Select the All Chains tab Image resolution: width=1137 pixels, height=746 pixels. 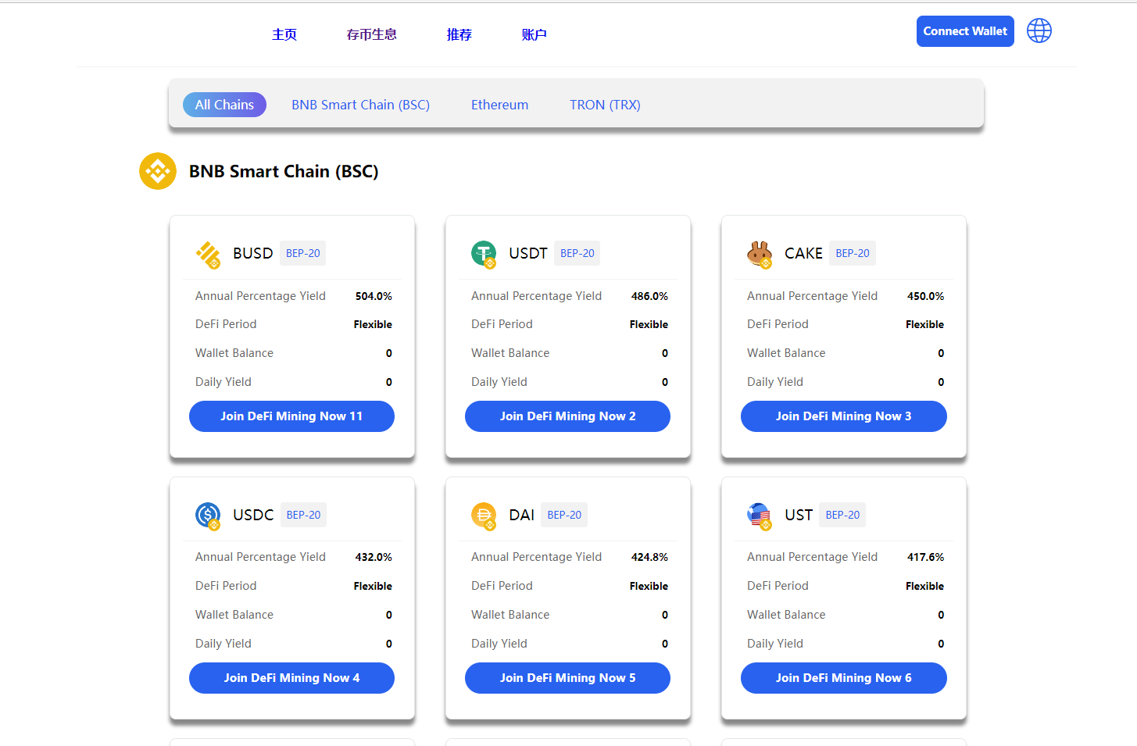point(224,105)
